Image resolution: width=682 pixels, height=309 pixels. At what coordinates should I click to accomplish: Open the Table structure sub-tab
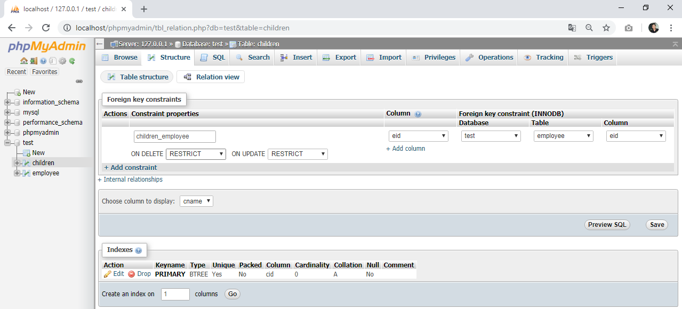click(137, 77)
